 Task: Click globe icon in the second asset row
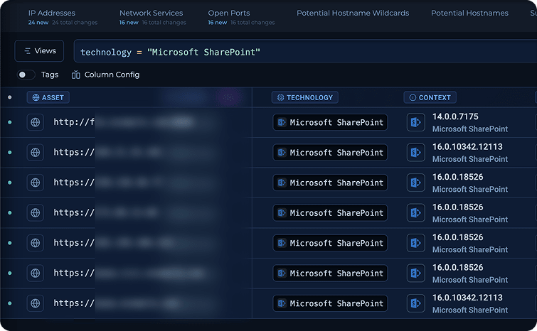(36, 152)
